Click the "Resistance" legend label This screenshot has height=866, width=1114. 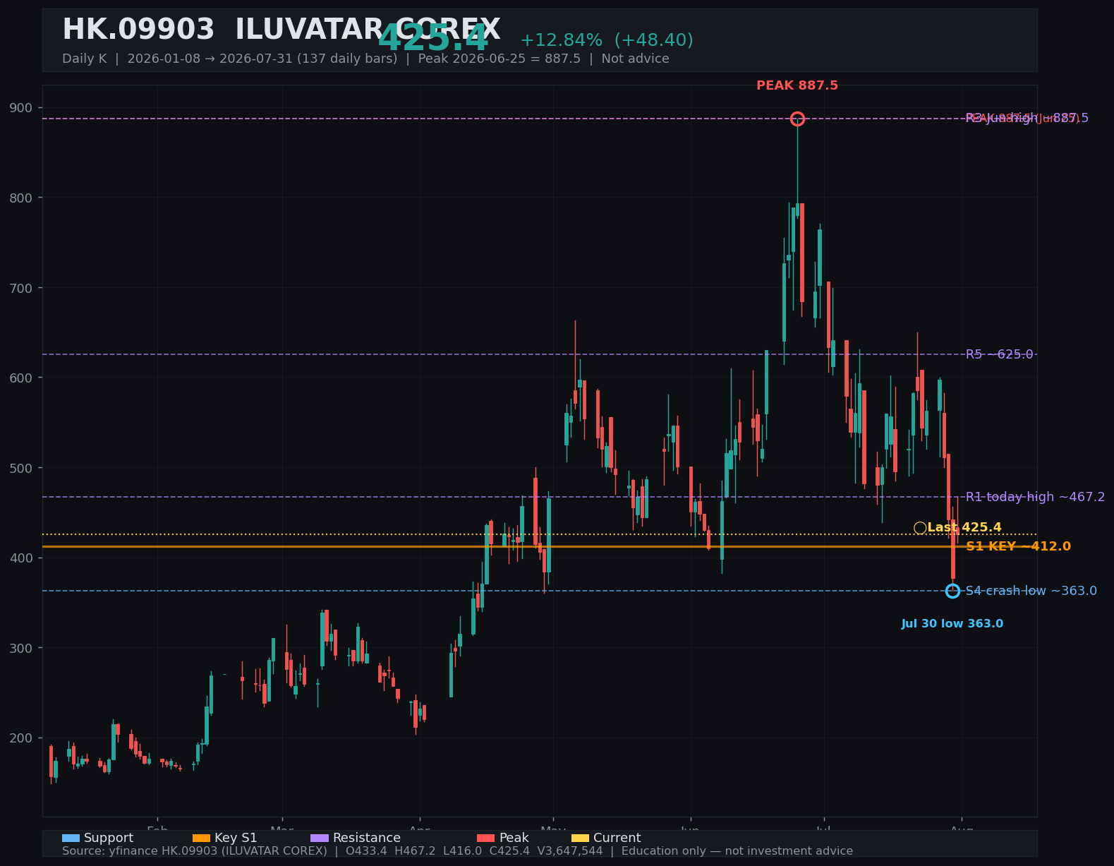pos(367,838)
